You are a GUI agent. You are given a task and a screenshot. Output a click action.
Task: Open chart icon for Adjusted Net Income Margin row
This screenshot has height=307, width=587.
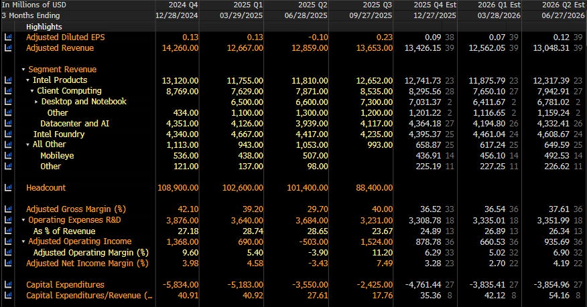(x=8, y=264)
